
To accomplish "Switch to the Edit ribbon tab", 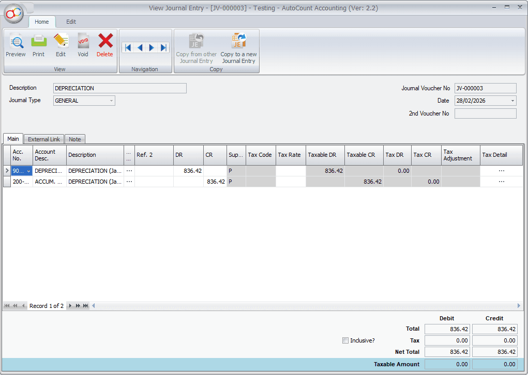I will pyautogui.click(x=71, y=22).
